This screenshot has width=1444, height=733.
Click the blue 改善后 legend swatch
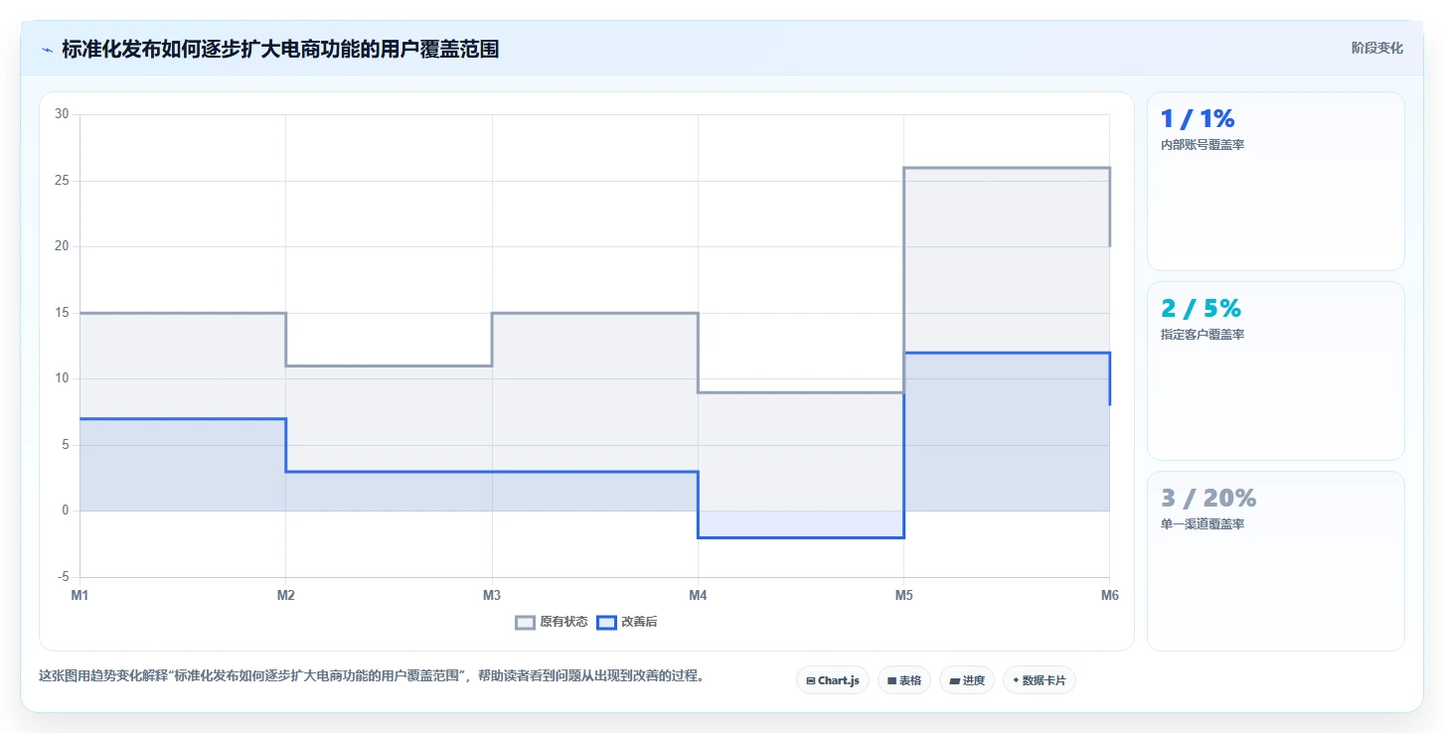point(606,623)
